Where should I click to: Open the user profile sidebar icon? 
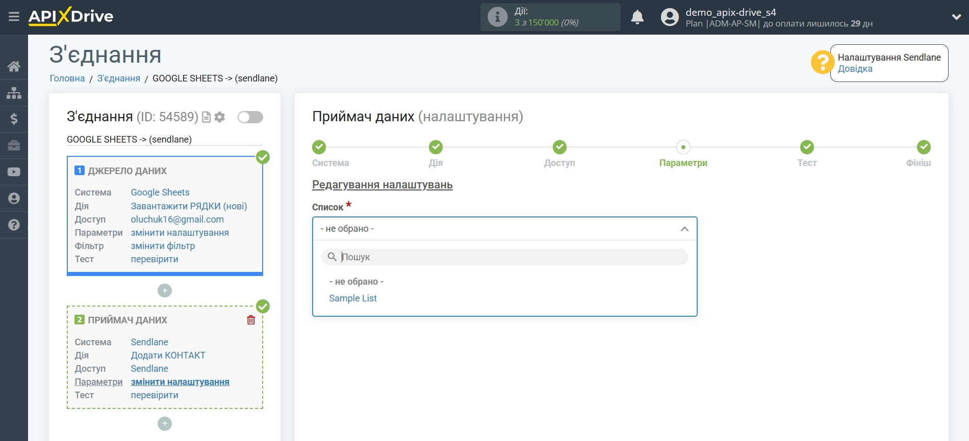click(x=14, y=199)
